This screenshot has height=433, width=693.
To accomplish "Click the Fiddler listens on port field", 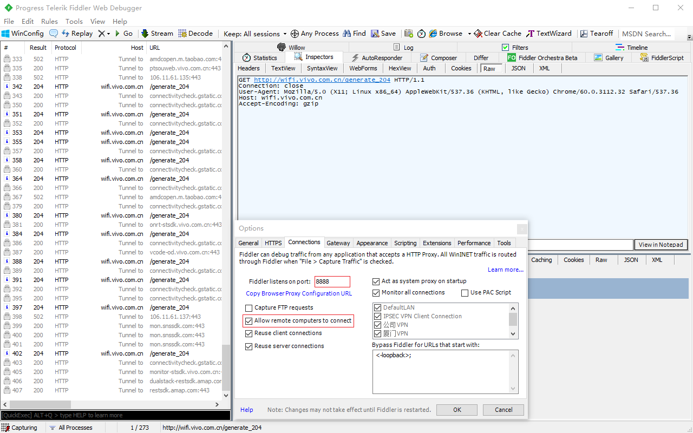I will (332, 281).
